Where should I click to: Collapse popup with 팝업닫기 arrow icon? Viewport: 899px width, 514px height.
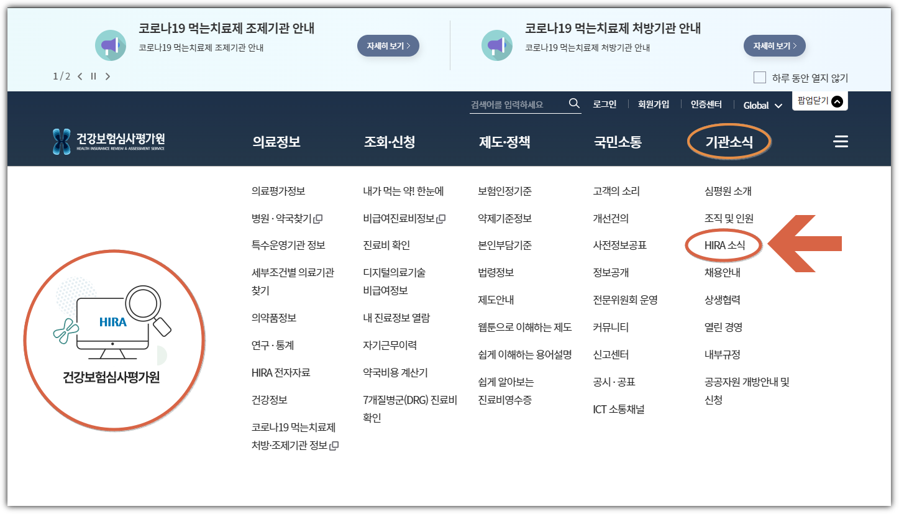click(837, 101)
